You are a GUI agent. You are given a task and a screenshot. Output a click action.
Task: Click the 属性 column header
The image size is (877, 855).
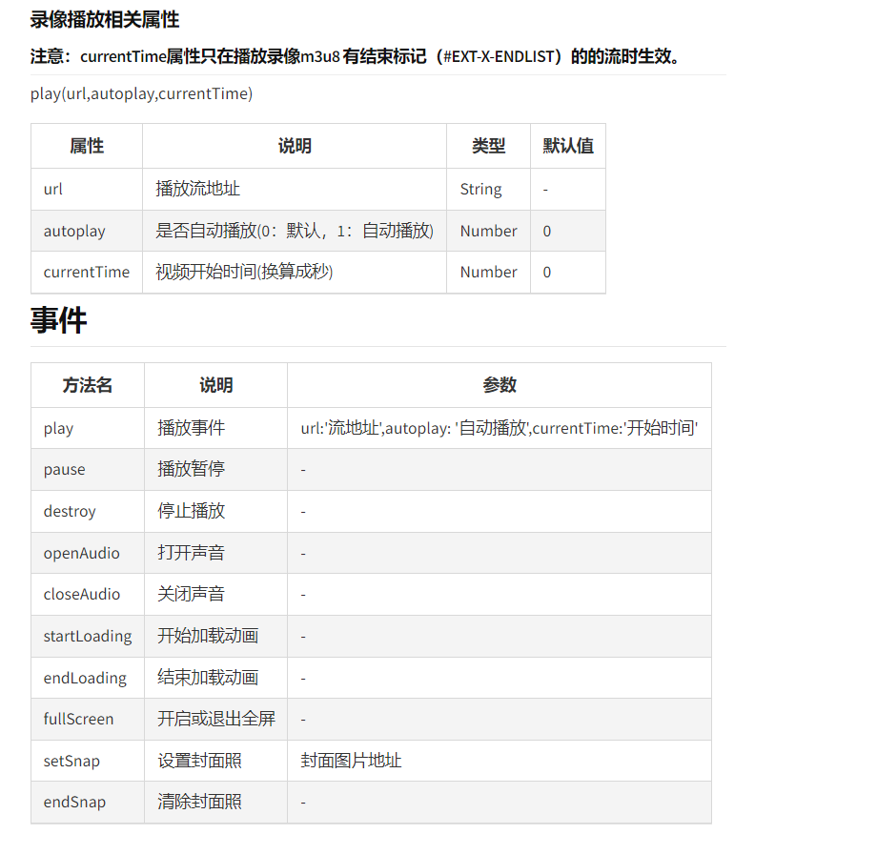pos(86,146)
